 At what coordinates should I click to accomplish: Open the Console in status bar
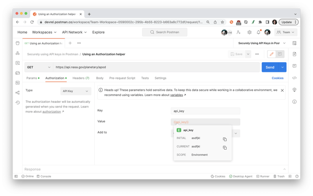(x=44, y=176)
